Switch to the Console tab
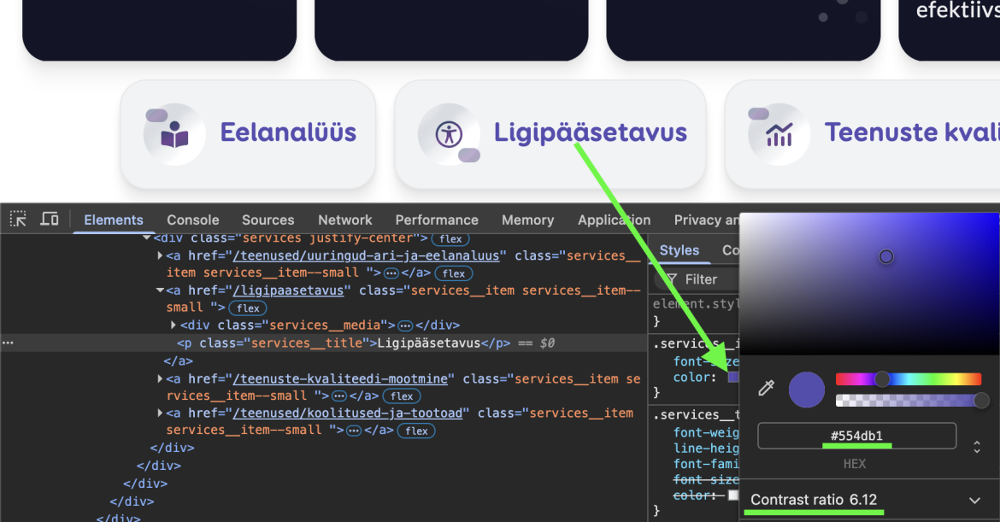Viewport: 1000px width, 522px height. click(x=192, y=220)
